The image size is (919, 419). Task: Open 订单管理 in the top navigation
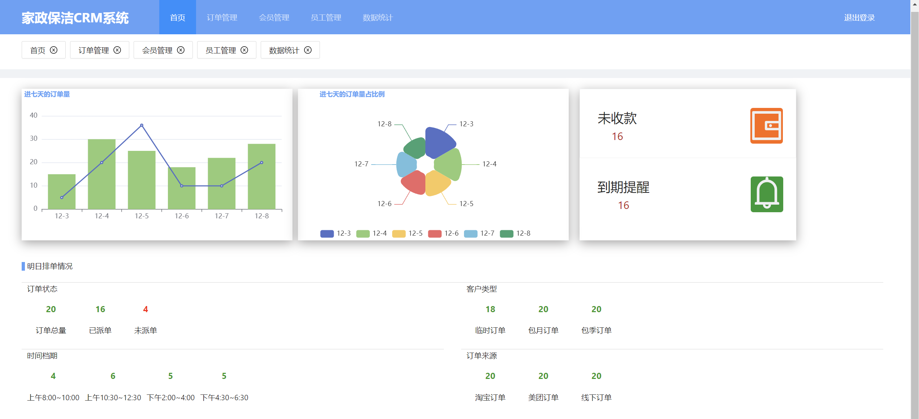pos(222,17)
